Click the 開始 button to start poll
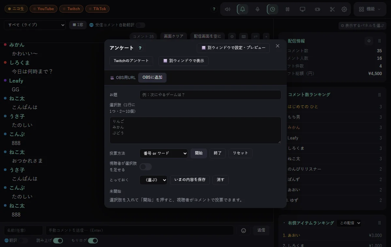Screen dimensions: 391x247 (x=199, y=153)
